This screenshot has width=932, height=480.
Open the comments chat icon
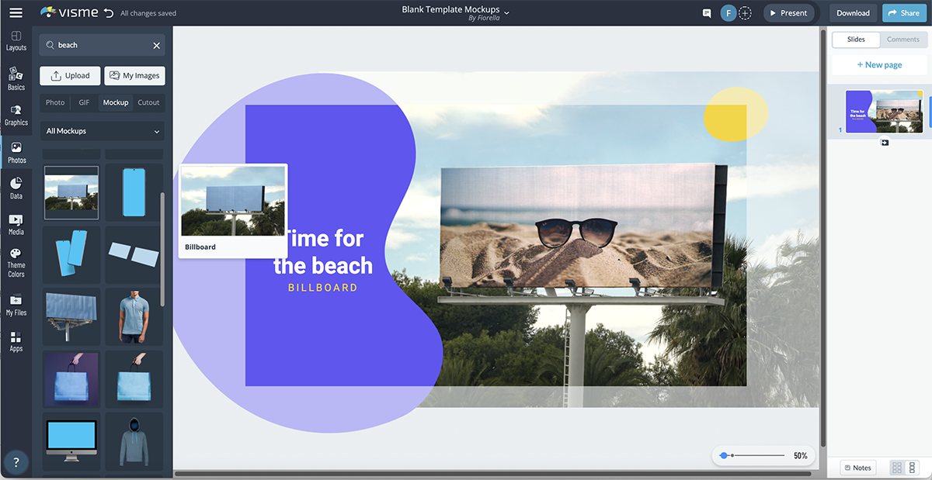[x=705, y=12]
